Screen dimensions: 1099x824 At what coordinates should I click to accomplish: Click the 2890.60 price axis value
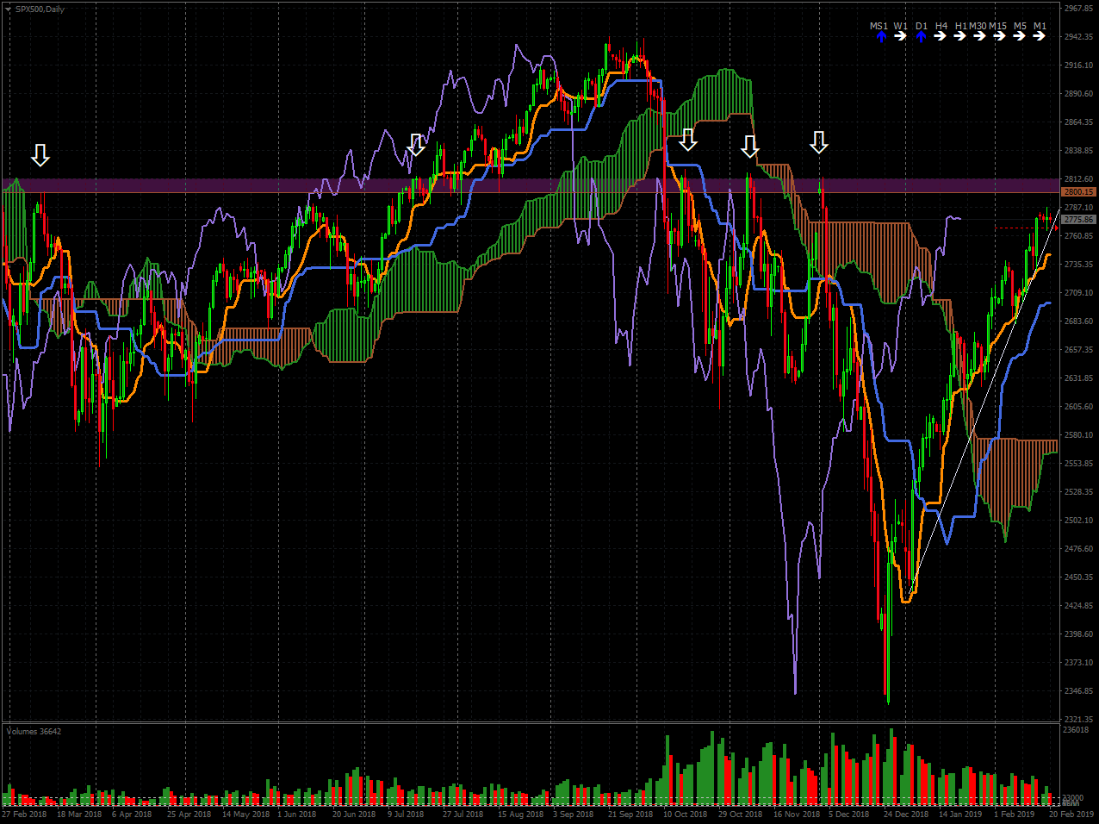pyautogui.click(x=1078, y=94)
